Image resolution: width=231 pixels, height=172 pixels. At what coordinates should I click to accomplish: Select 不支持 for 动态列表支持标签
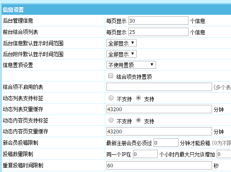point(111,98)
